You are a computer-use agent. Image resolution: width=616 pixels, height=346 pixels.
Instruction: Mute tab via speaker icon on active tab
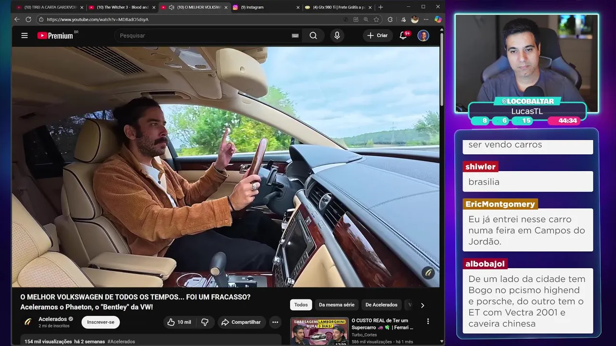click(x=171, y=7)
